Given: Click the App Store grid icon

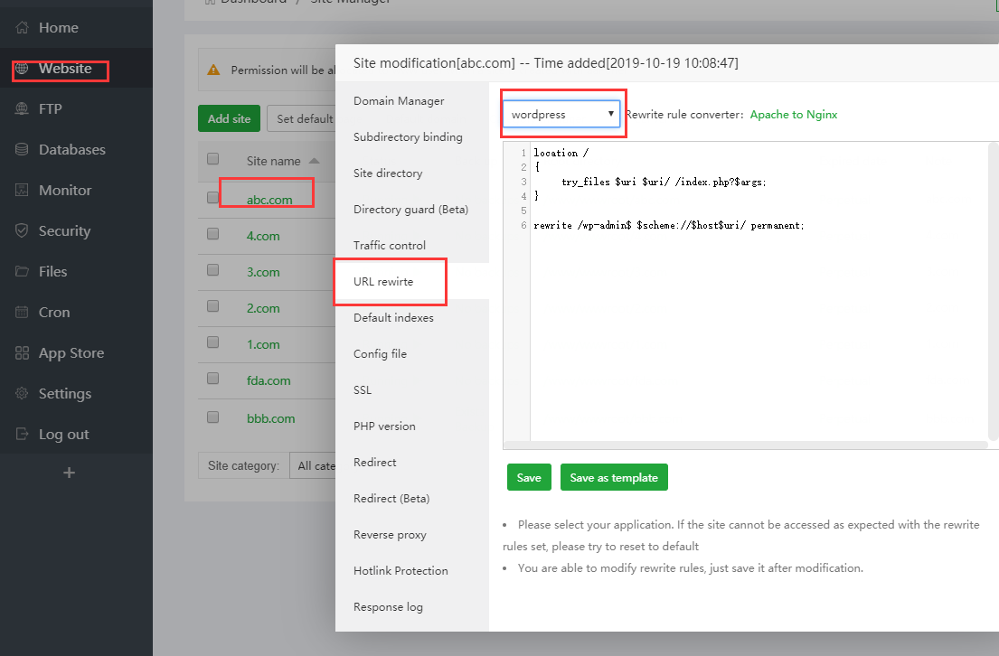Looking at the screenshot, I should (x=22, y=352).
